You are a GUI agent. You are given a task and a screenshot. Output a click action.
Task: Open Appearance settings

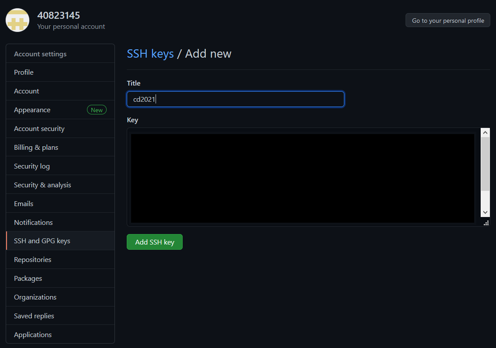[x=60, y=110]
